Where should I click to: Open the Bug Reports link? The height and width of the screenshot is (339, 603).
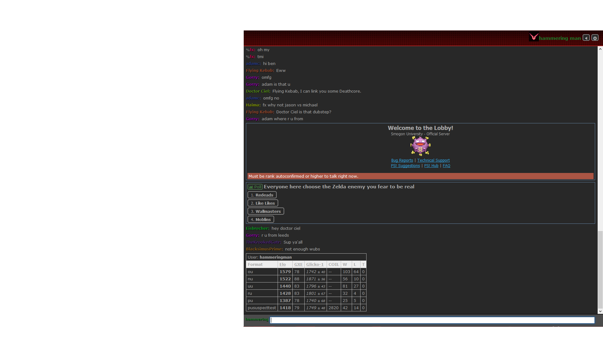402,160
